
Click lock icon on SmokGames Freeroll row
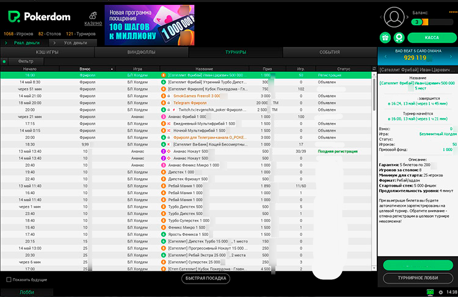click(169, 96)
